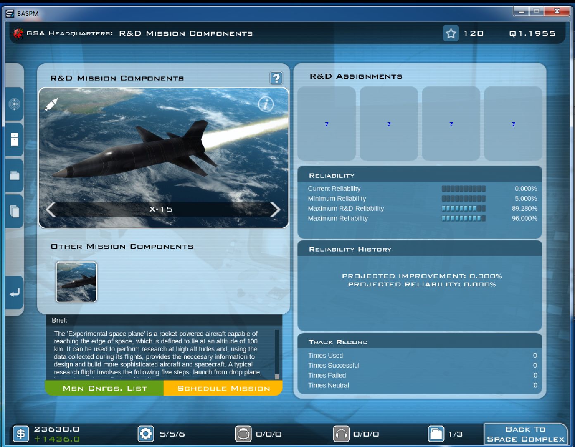The image size is (575, 447).
Task: Click the 5/5/6 engineers count
Action: pos(172,434)
